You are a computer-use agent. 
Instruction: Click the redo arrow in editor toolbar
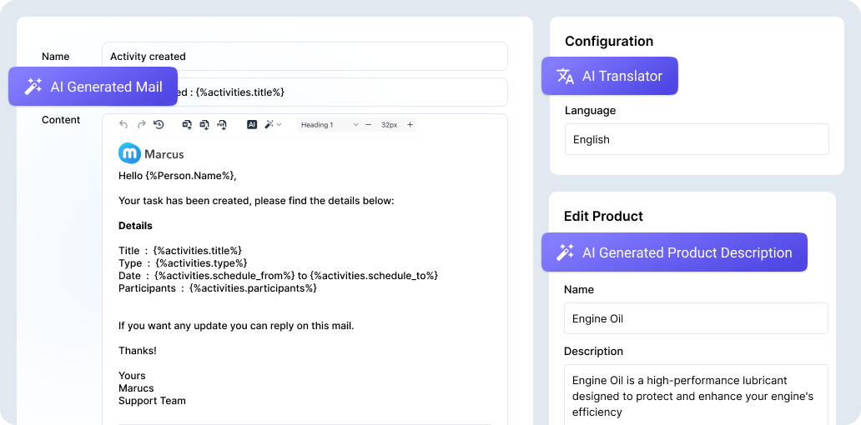pos(141,125)
